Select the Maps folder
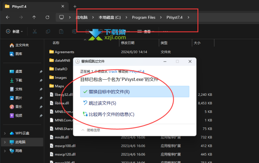 (x=57, y=86)
